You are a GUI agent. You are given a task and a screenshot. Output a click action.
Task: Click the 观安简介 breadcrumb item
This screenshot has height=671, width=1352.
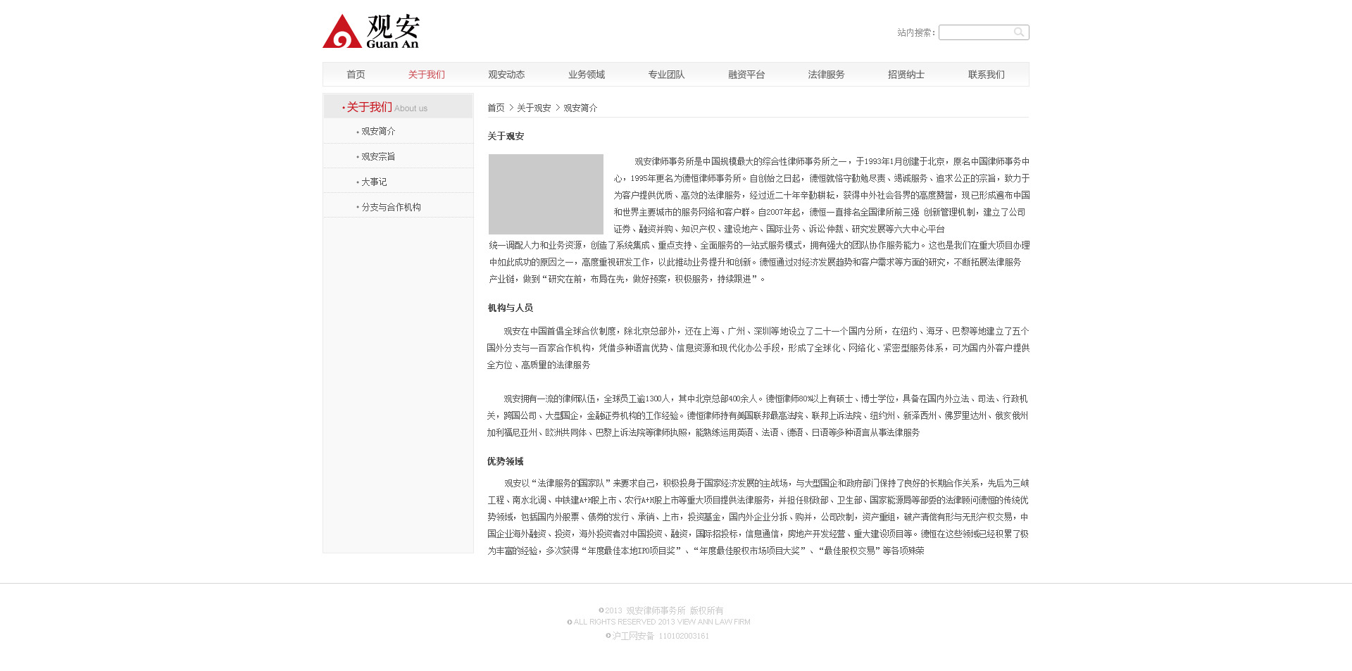580,108
